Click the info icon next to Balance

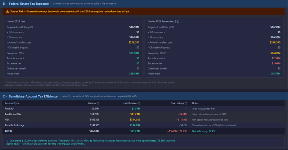(x=98, y=103)
